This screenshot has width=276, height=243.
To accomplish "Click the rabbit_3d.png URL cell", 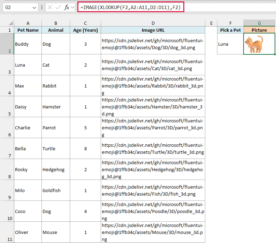I will [153, 86].
